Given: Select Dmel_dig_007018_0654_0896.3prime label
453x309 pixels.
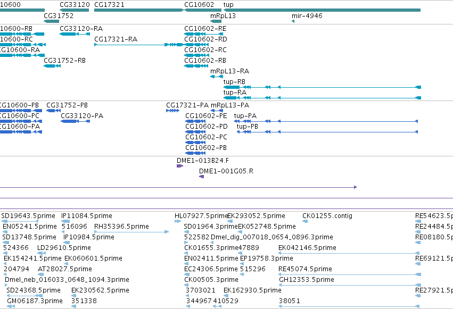Looking at the screenshot, I should tap(272, 237).
